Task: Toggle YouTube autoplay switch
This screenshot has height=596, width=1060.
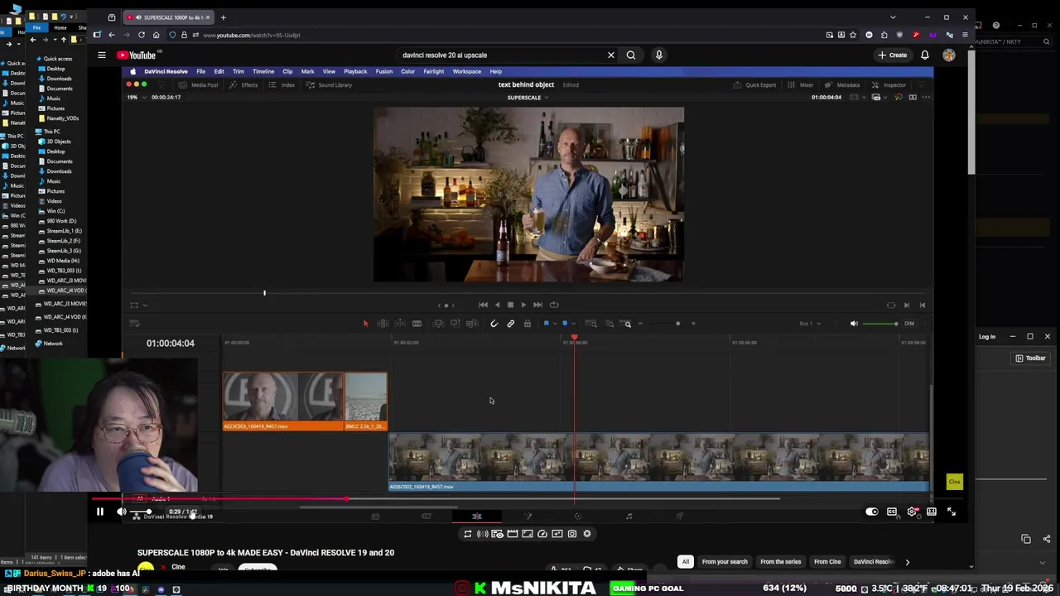Action: point(872,512)
